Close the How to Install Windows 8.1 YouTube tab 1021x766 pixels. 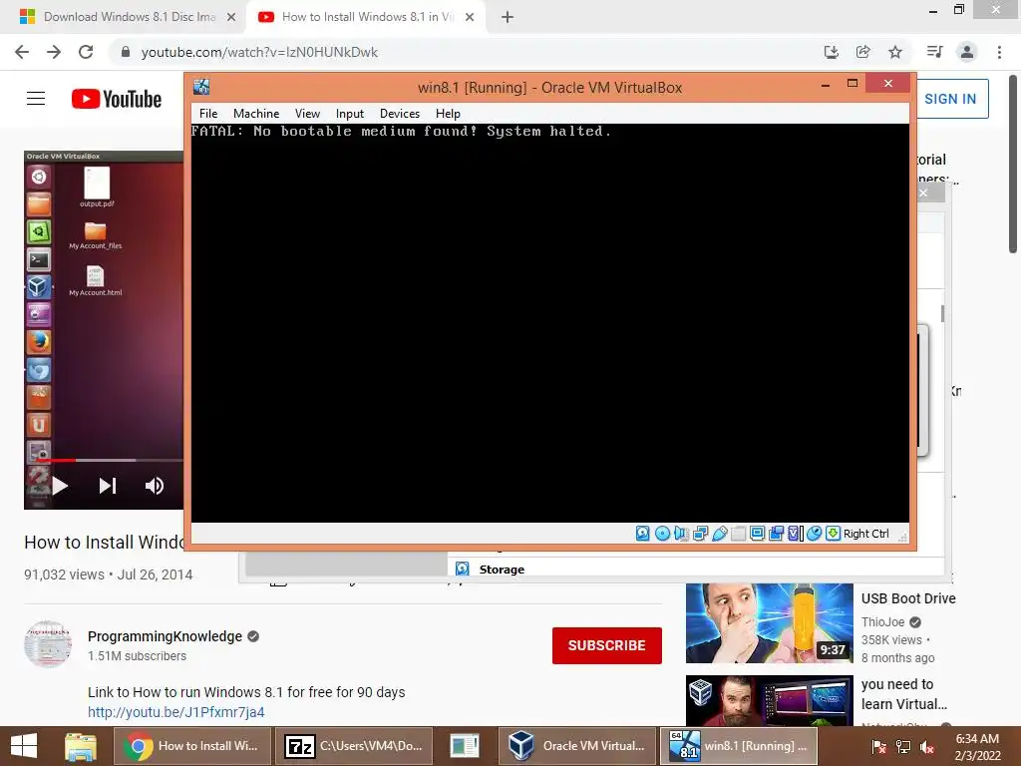[x=470, y=17]
